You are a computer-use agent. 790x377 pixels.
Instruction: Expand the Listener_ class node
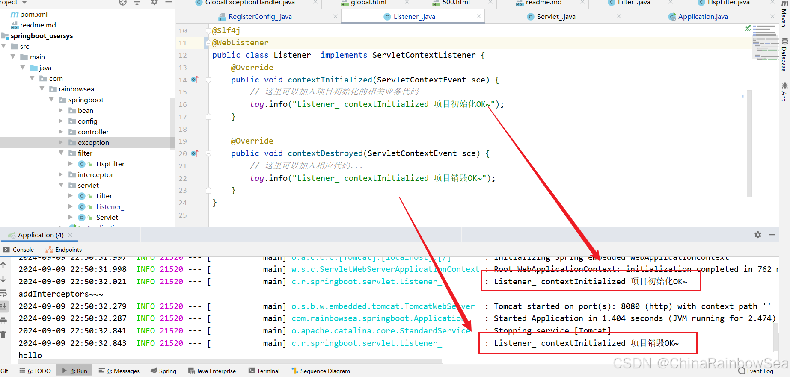click(x=71, y=206)
